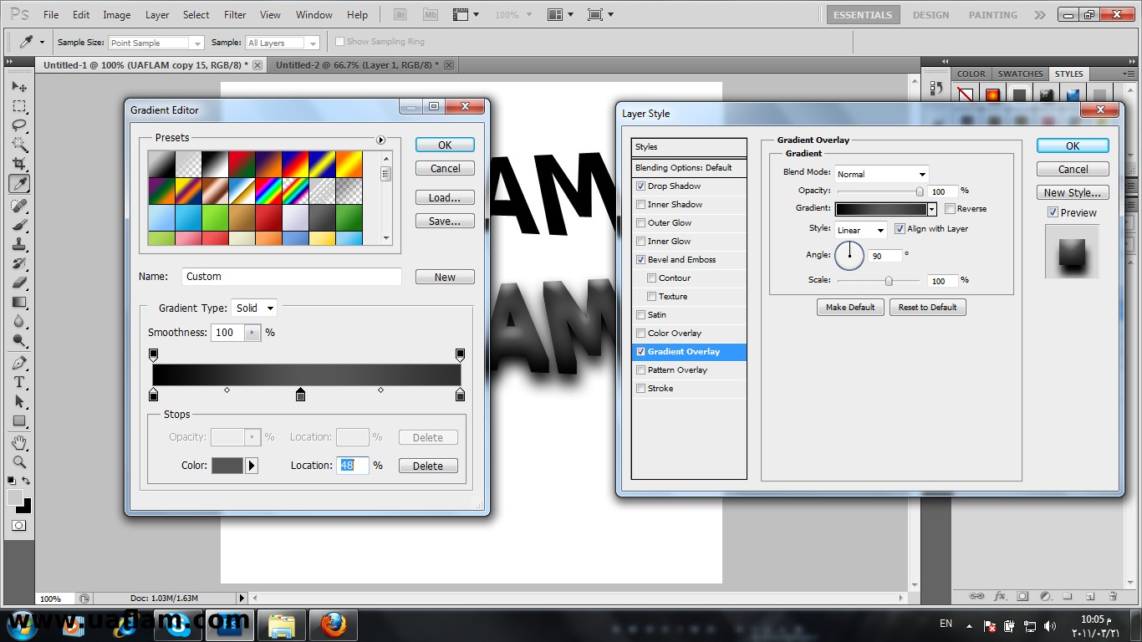Pick the Clone Stamp tool
This screenshot has width=1142, height=642.
19,244
